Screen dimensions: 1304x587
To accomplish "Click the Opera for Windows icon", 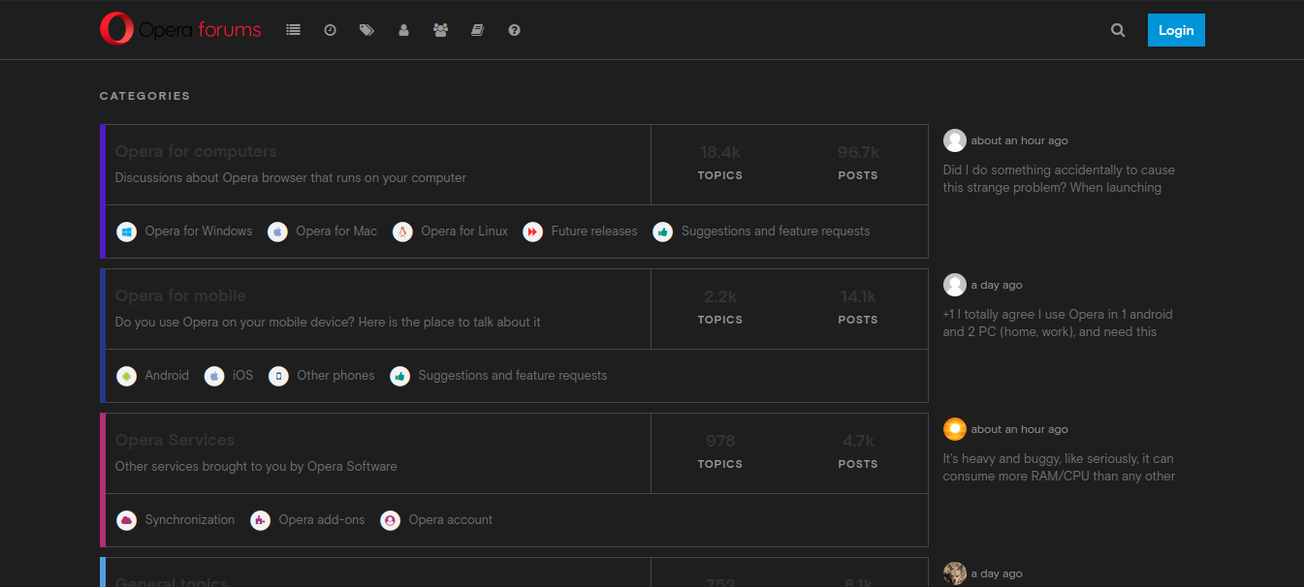I will [x=126, y=232].
